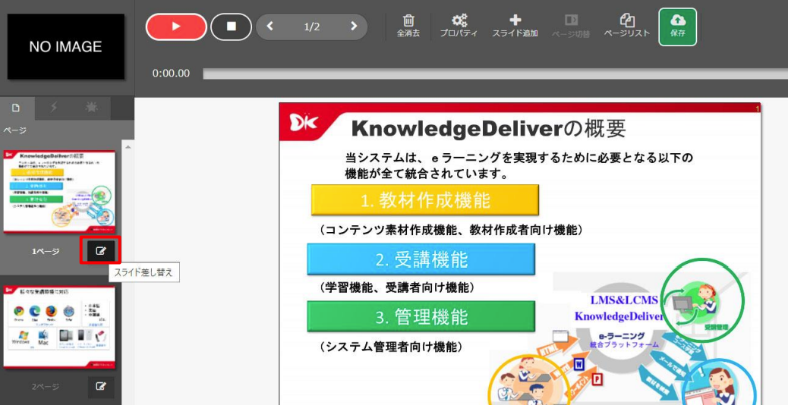Go to previous page arrow
The width and height of the screenshot is (788, 405).
pyautogui.click(x=269, y=27)
